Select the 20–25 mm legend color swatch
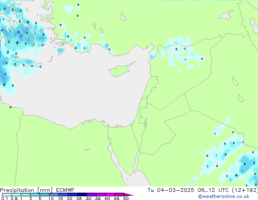This screenshot has width=258, height=200. tap(73, 195)
